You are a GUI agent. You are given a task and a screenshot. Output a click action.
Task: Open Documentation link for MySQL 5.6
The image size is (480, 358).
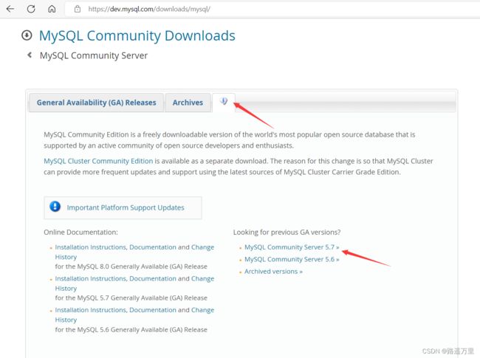[x=153, y=310]
